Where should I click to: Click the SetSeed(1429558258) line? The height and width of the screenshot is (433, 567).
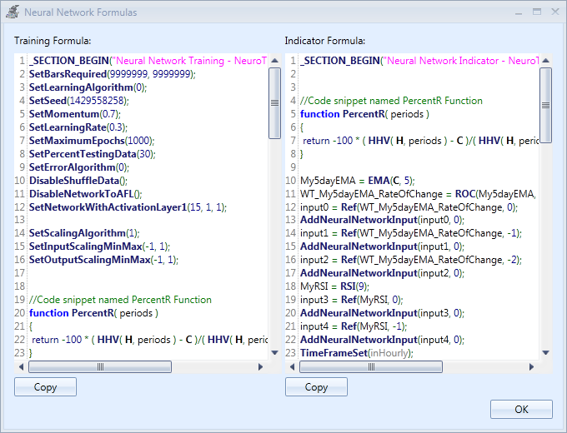pos(79,101)
